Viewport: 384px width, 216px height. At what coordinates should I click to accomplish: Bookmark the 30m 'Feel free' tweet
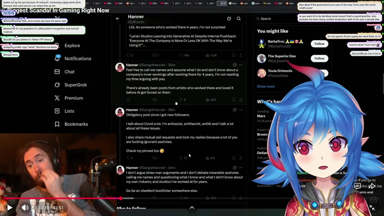(234, 100)
